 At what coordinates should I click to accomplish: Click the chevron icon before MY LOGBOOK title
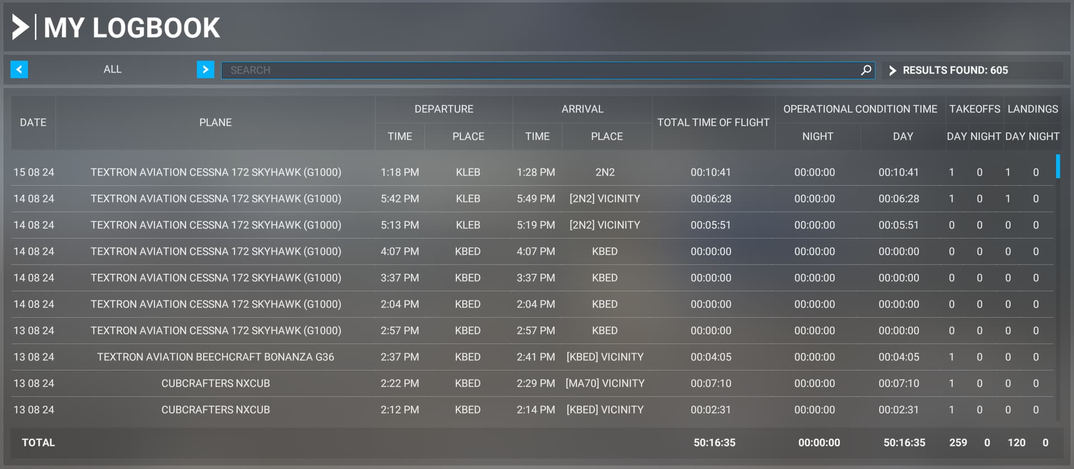point(21,26)
